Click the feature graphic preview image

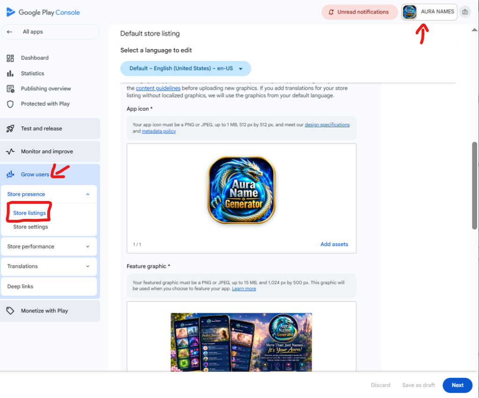point(241,342)
